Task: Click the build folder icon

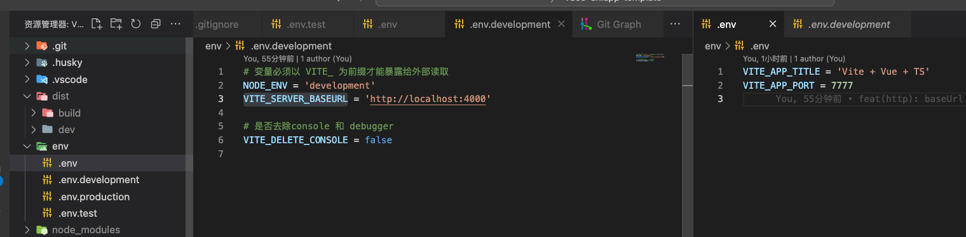Action: (48, 113)
